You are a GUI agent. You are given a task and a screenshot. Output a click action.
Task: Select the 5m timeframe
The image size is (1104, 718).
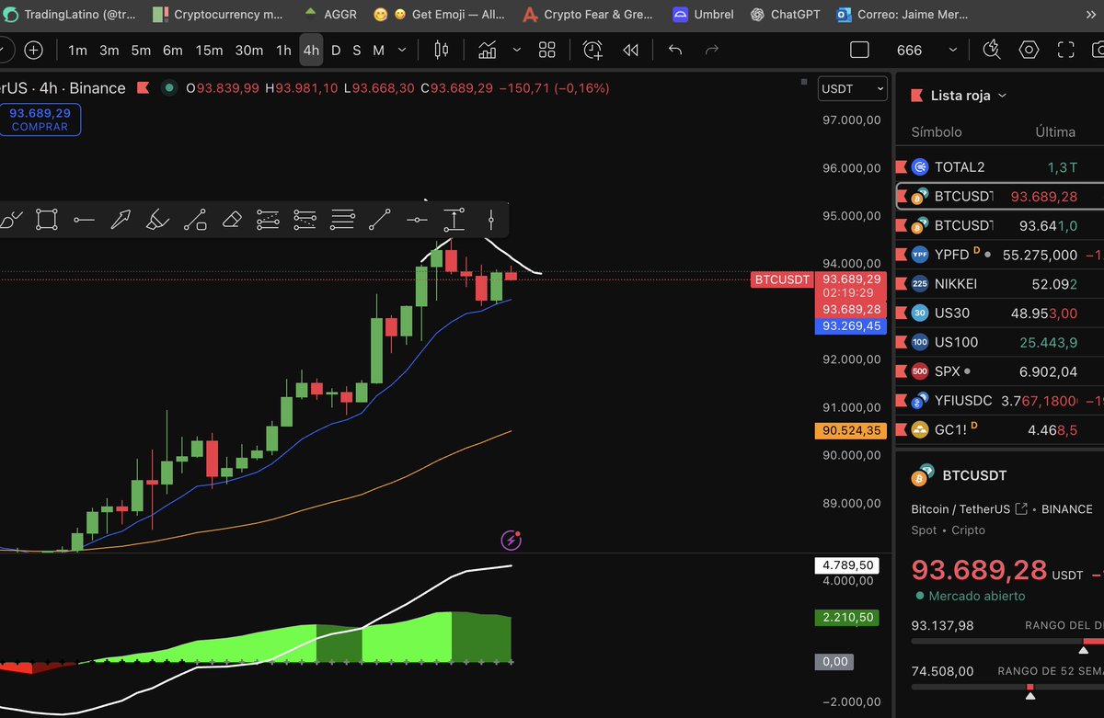pos(140,51)
